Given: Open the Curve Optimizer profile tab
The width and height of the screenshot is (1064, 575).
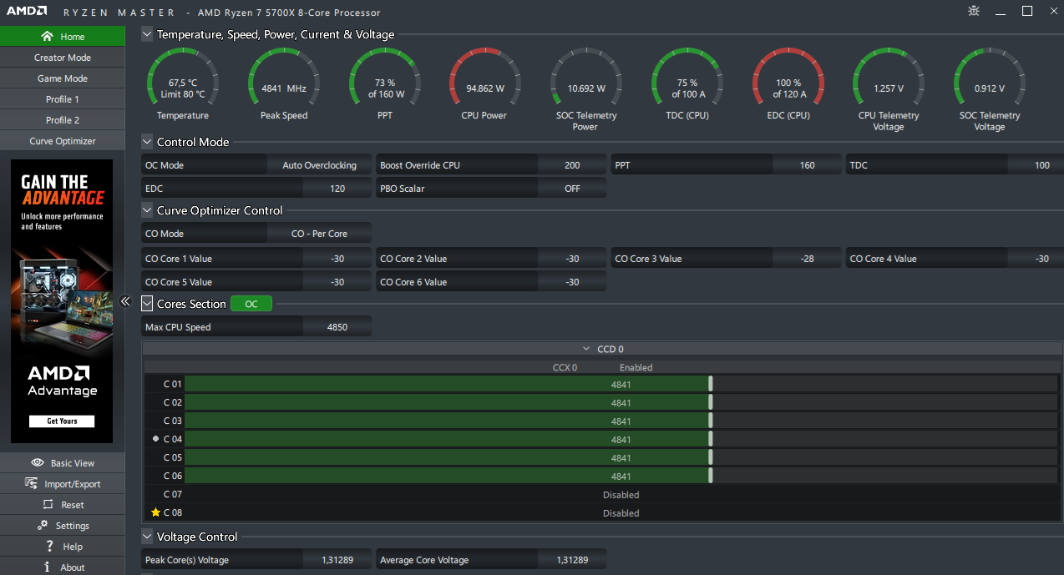Looking at the screenshot, I should (62, 141).
